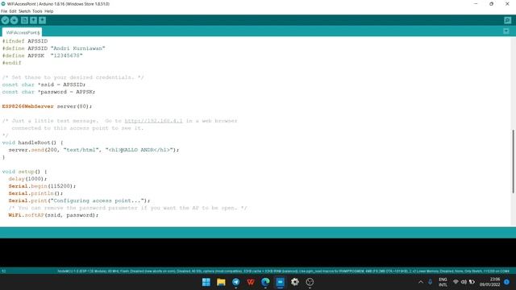Expand the tab options dropdown arrow
Screen dimensions: 516x290
(x=506, y=31)
